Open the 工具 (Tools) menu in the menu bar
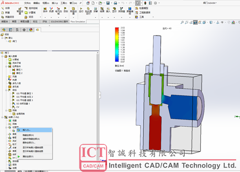This screenshot has width=240, height=172. pos(64,3)
